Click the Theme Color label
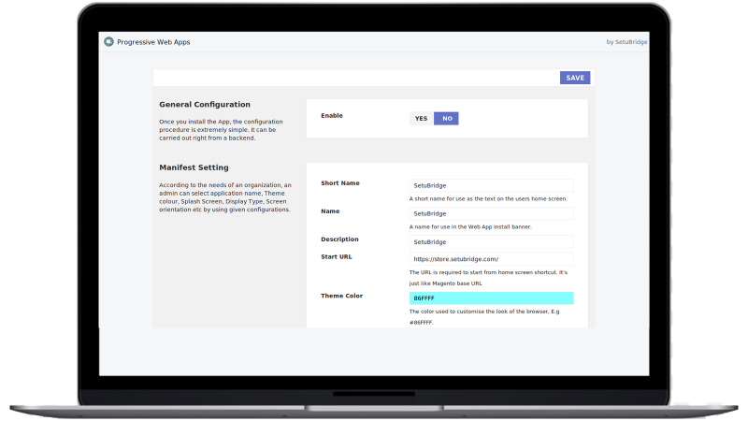The width and height of the screenshot is (748, 421). 341,296
